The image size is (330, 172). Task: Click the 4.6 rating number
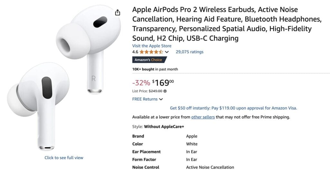click(x=135, y=52)
